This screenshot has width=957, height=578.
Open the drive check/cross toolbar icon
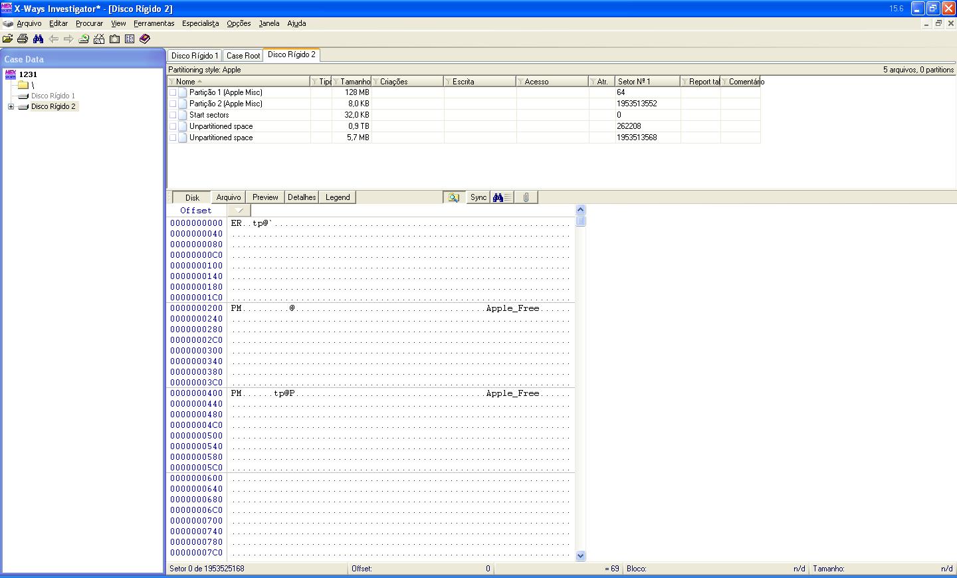pyautogui.click(x=99, y=39)
